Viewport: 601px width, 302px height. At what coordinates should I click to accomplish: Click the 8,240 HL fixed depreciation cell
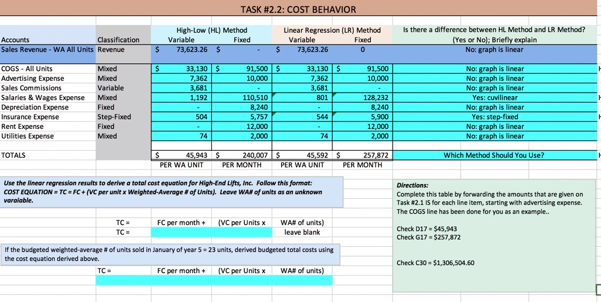click(x=241, y=107)
